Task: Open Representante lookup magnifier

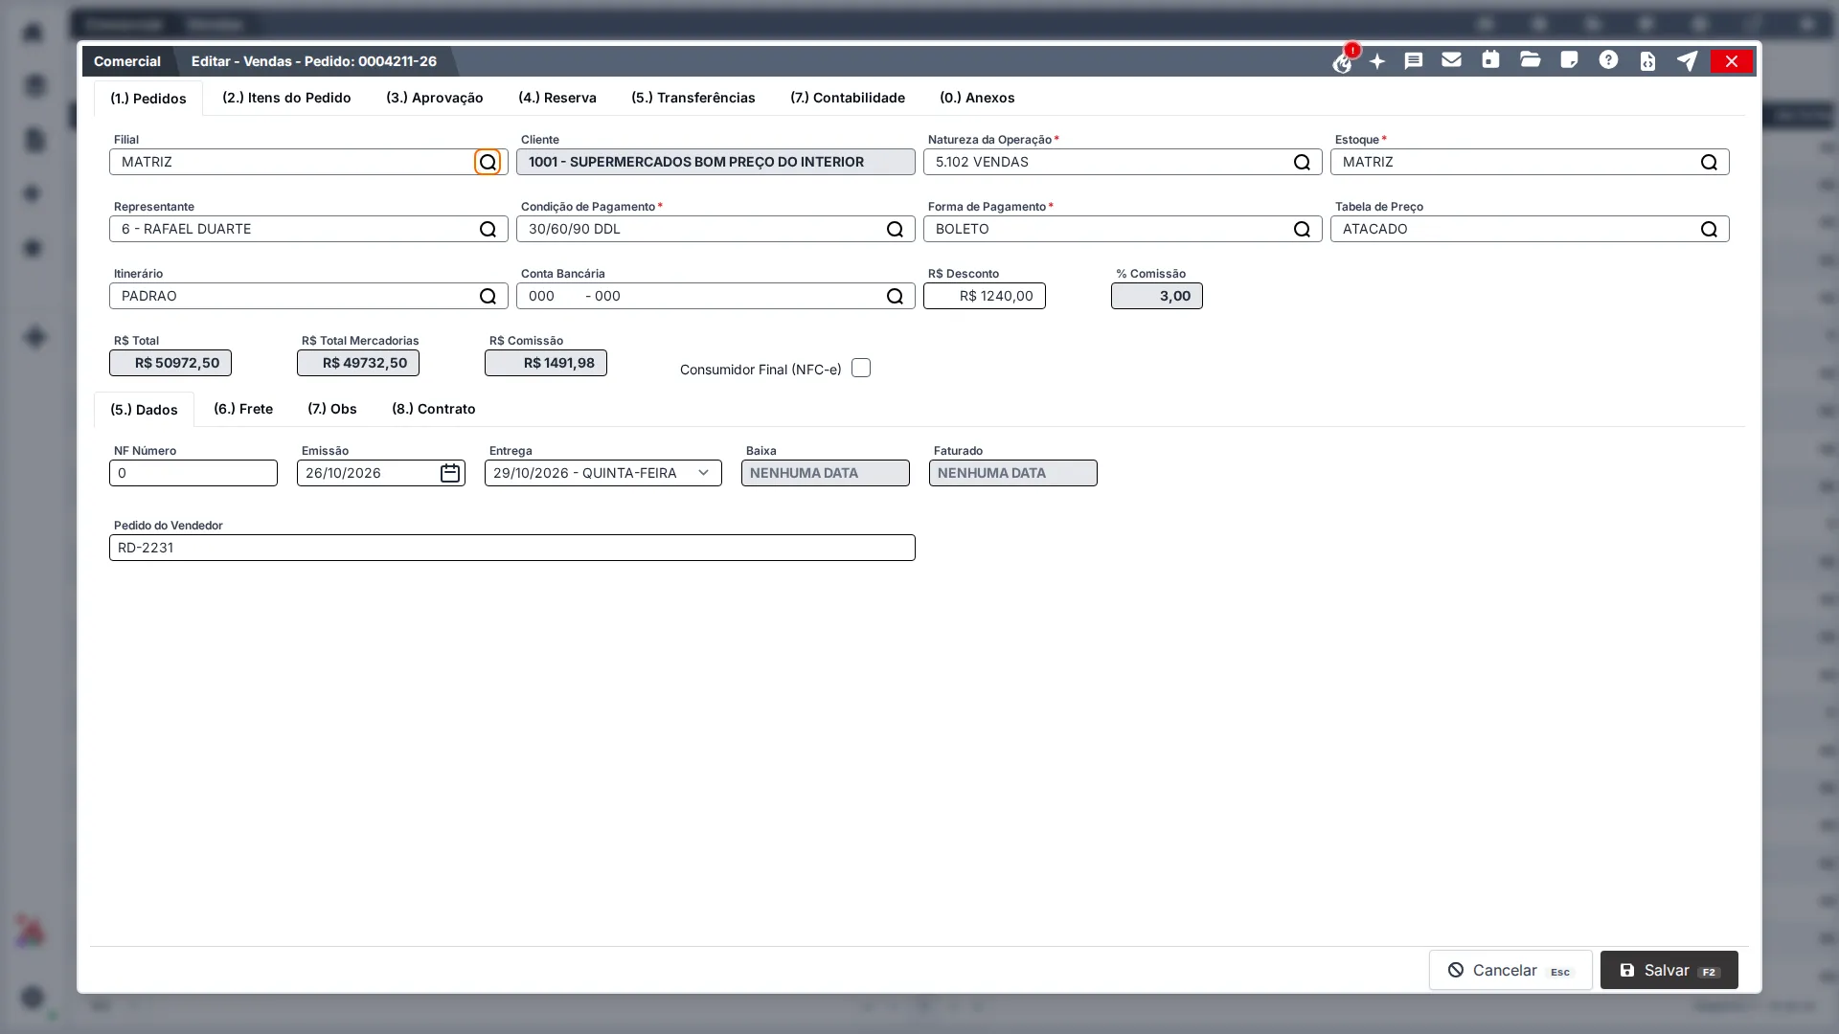Action: (x=488, y=229)
